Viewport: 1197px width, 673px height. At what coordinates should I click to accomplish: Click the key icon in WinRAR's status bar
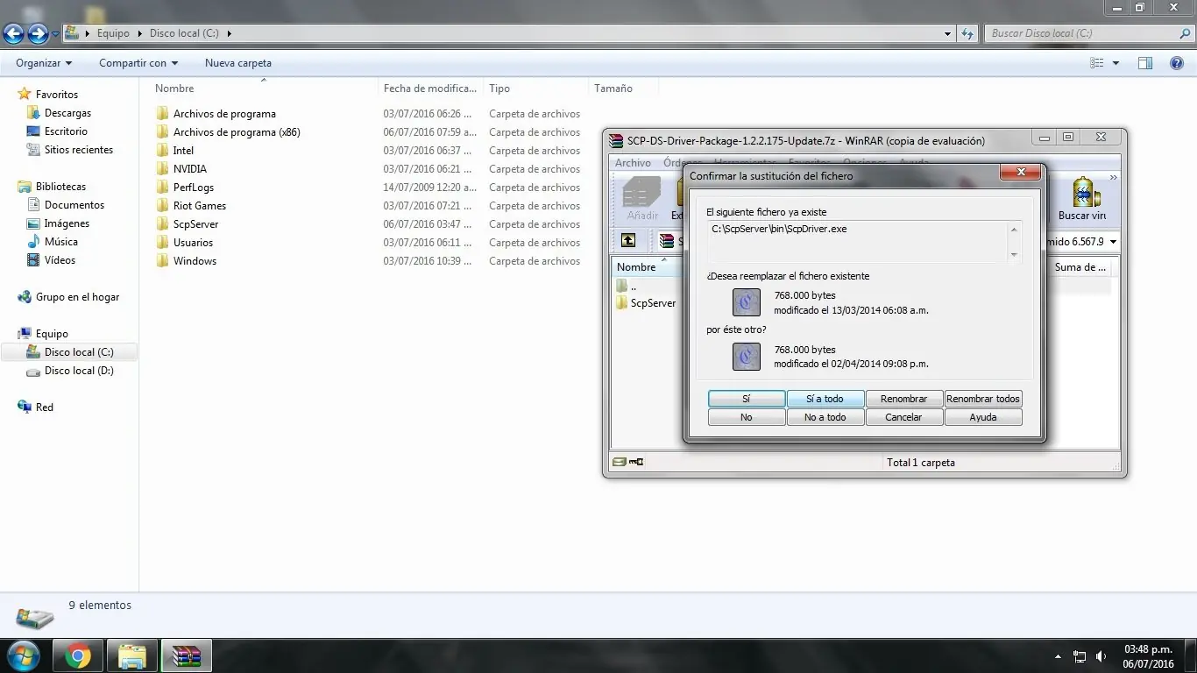point(636,462)
